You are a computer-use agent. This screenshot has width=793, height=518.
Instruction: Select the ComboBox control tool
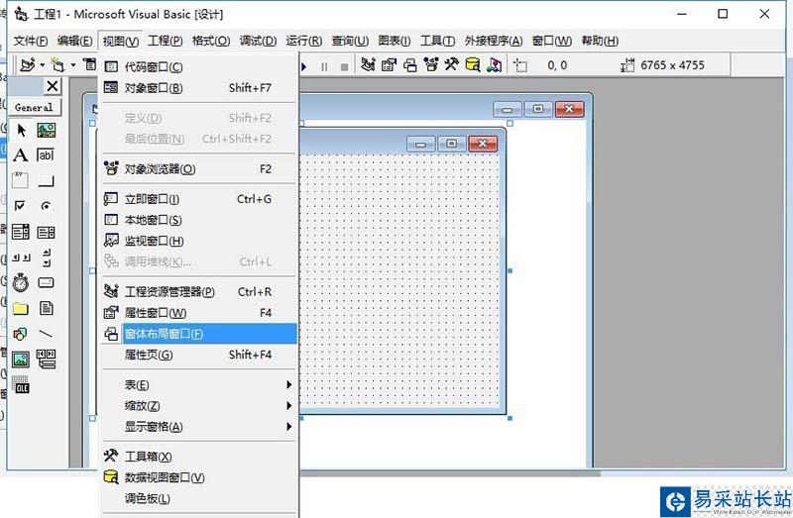21,232
